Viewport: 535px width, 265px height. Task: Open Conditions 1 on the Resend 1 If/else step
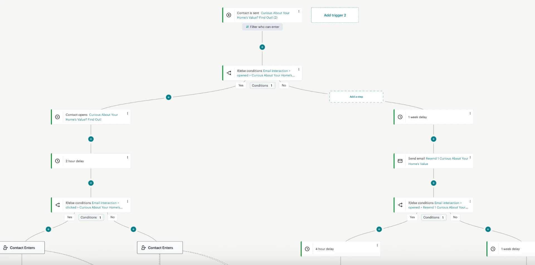(x=434, y=217)
